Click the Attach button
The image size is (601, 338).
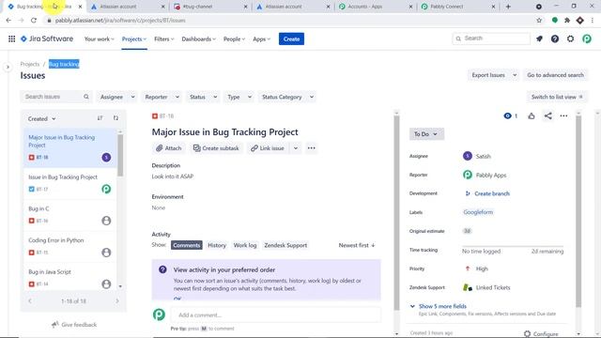click(169, 148)
